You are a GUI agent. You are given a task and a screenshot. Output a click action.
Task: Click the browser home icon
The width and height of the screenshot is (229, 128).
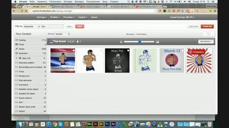click(x=26, y=11)
